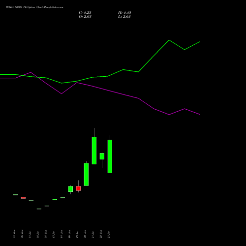Image resolution: width=246 pixels, height=246 pixels.
Task: Click the small red candle for 26 Dec
Action: [23, 198]
